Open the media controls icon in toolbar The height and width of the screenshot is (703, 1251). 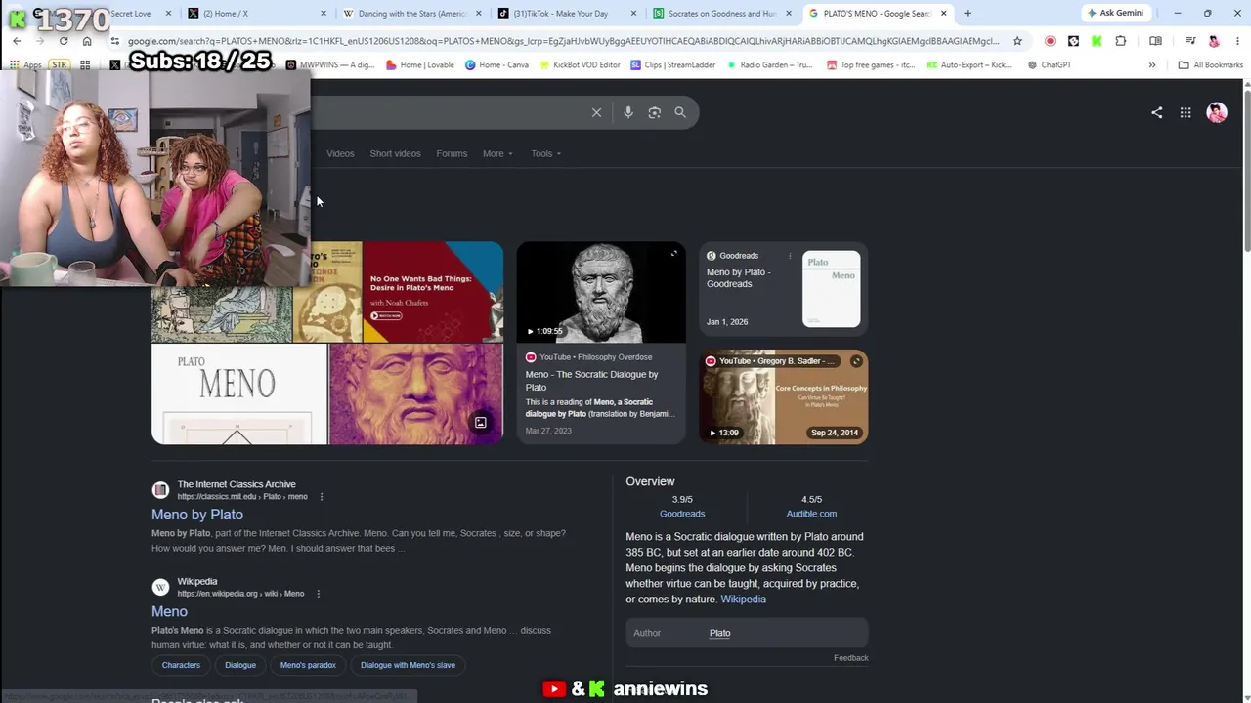coord(1190,41)
